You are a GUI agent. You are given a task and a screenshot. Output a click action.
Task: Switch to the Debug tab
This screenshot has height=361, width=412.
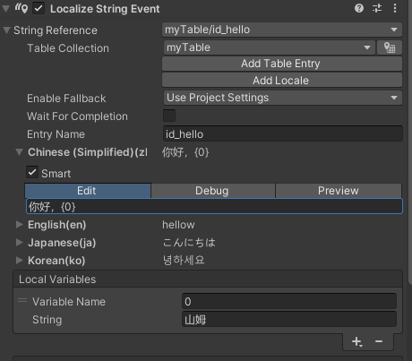pyautogui.click(x=213, y=191)
